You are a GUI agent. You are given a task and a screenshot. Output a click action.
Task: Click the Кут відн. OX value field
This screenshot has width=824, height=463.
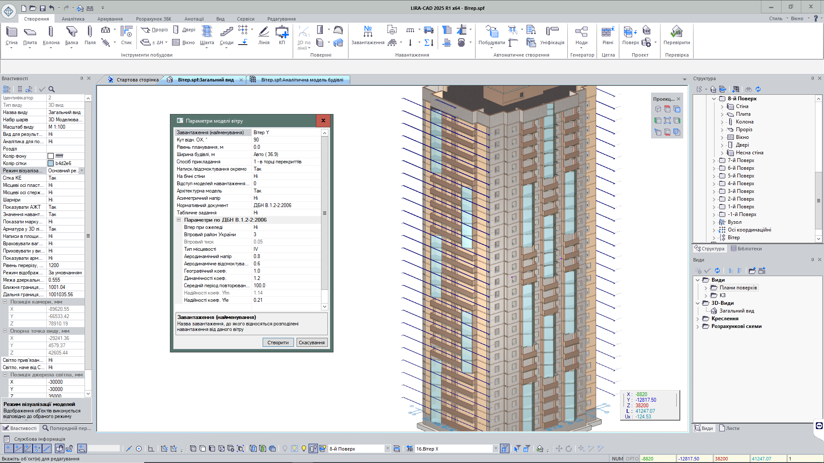285,140
